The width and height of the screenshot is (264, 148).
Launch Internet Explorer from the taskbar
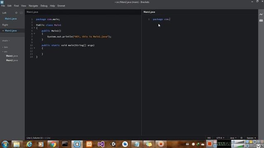[29, 144]
